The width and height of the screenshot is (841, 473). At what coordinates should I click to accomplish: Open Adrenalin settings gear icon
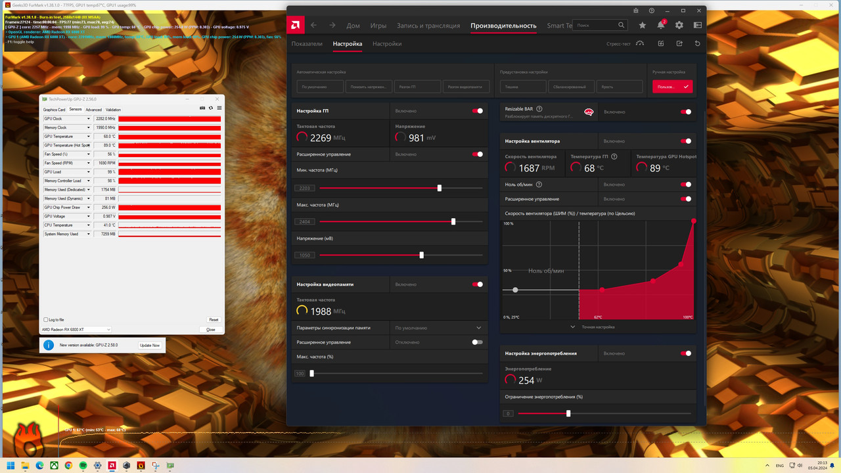click(679, 25)
